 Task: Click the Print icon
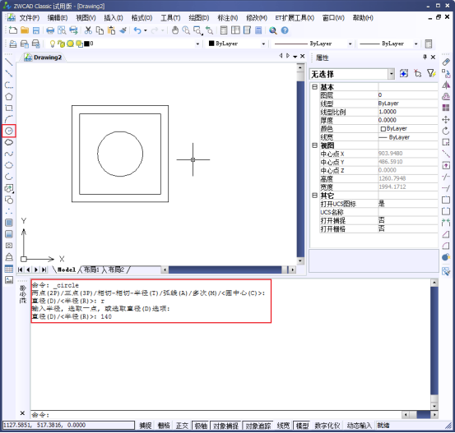tap(50, 30)
